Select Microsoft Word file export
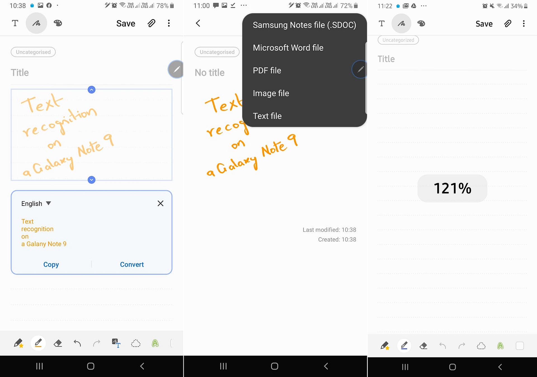Viewport: 537px width, 377px height. [x=288, y=48]
